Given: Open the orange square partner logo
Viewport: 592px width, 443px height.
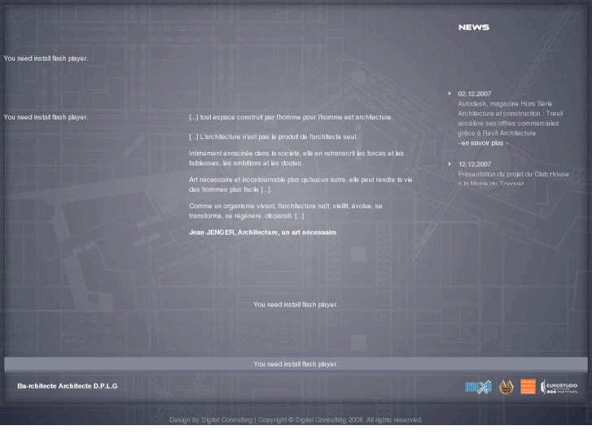Looking at the screenshot, I should coord(528,386).
